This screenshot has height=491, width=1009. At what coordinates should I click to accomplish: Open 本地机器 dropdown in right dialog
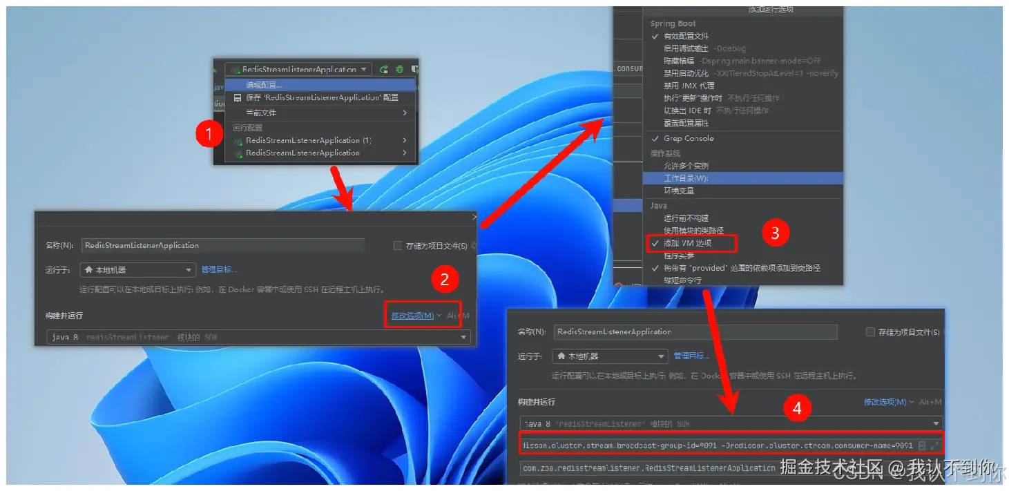click(611, 356)
